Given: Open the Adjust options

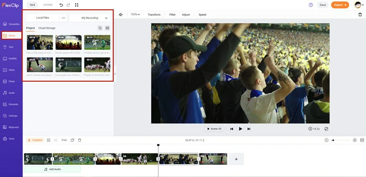Looking at the screenshot, I should [186, 15].
